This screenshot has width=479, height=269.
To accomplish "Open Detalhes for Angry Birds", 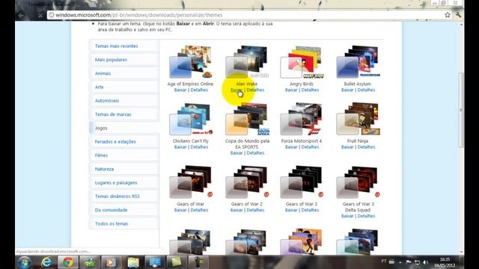I will coord(310,90).
